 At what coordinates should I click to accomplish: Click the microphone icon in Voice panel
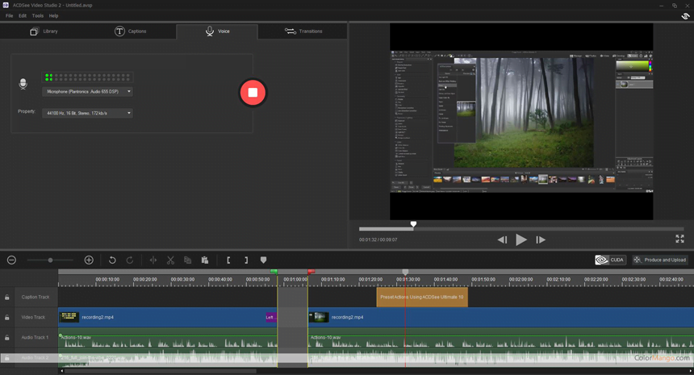click(23, 84)
